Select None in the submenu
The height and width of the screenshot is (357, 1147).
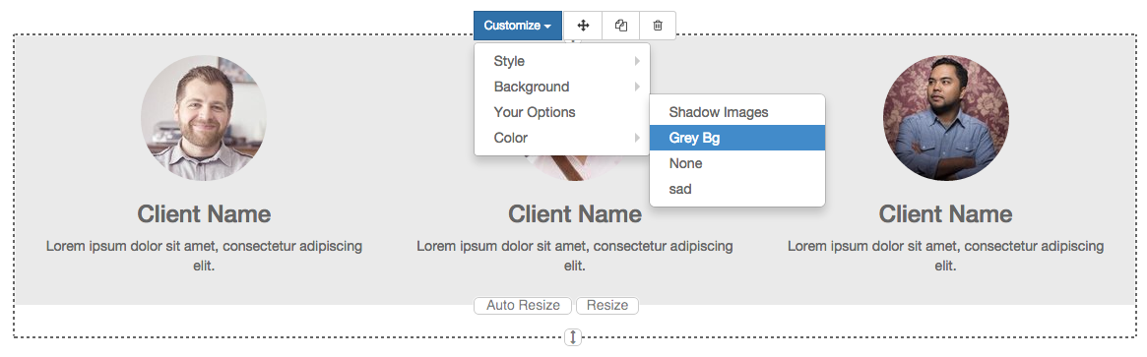point(737,163)
